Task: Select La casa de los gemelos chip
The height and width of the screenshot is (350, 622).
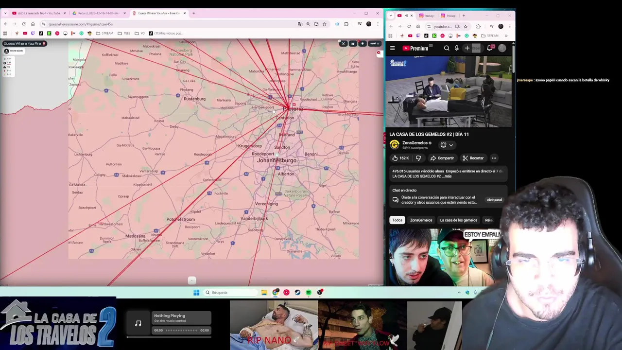Action: click(x=458, y=220)
